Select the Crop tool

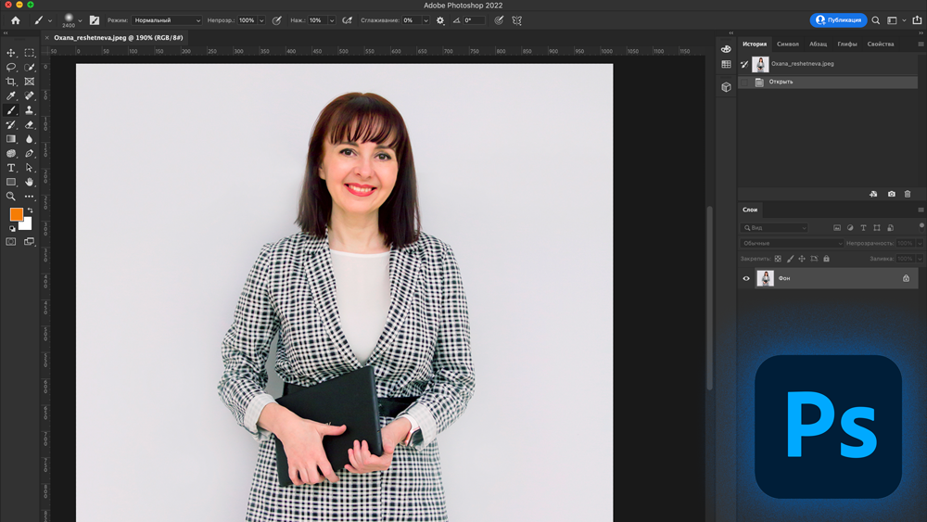coord(10,82)
